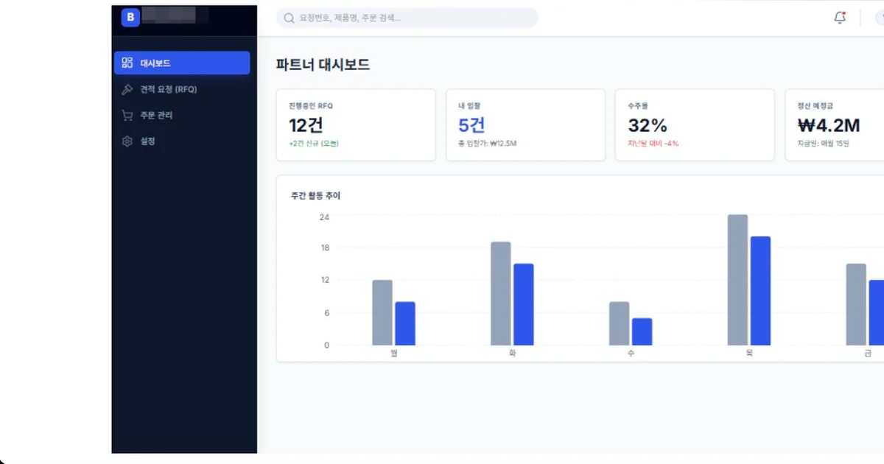Click the gray bar for 화 in chart
This screenshot has width=884, height=464.
[x=501, y=293]
